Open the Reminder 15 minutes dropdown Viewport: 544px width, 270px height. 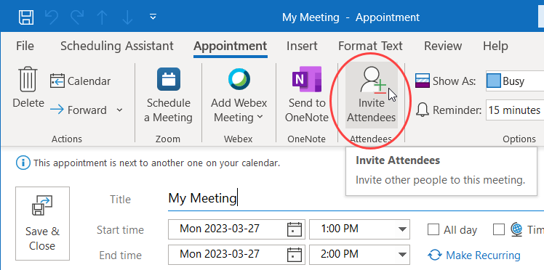[515, 110]
